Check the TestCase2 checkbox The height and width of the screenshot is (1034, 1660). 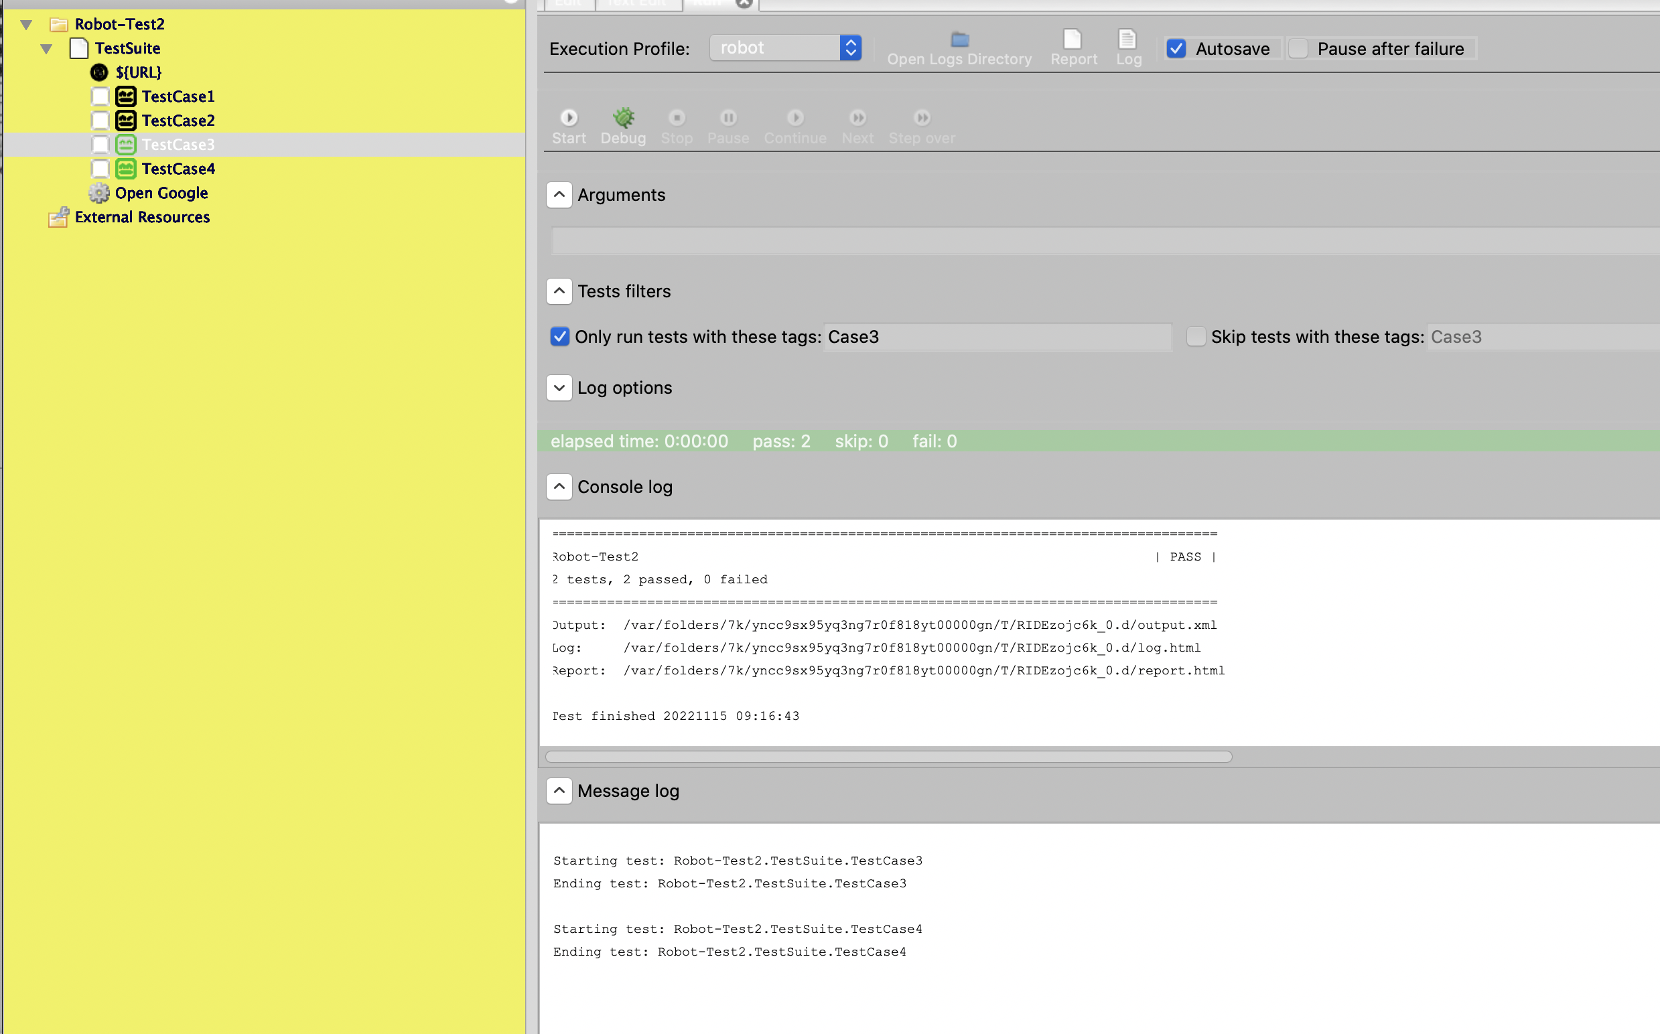[x=100, y=121]
